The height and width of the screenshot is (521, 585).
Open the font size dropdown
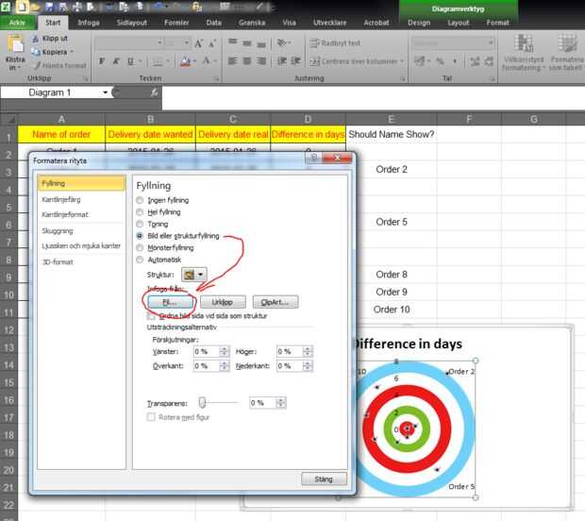click(187, 42)
